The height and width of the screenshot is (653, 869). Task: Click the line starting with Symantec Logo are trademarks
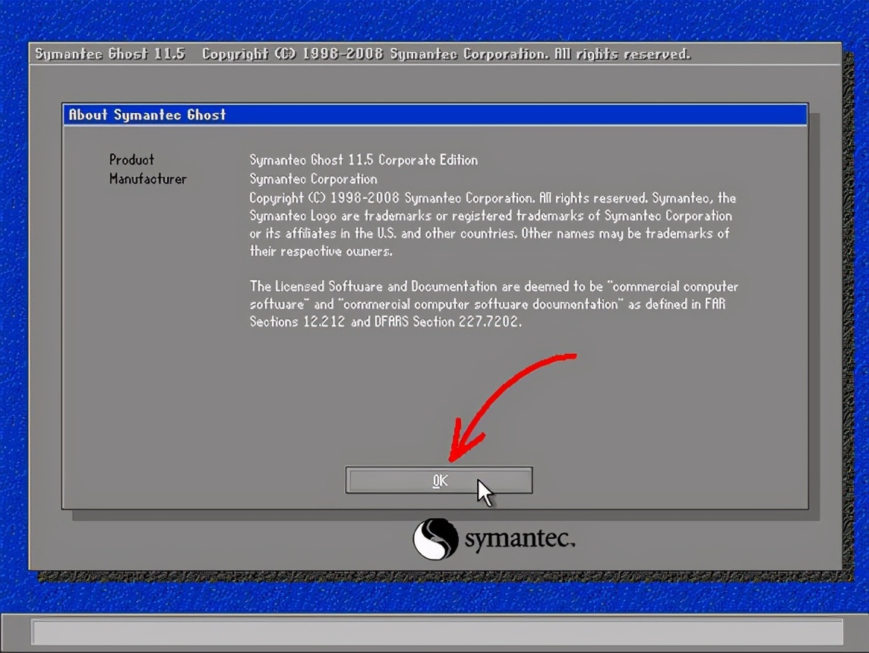pos(490,216)
